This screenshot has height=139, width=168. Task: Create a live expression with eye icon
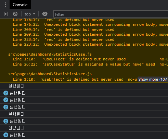[x=45, y=14]
